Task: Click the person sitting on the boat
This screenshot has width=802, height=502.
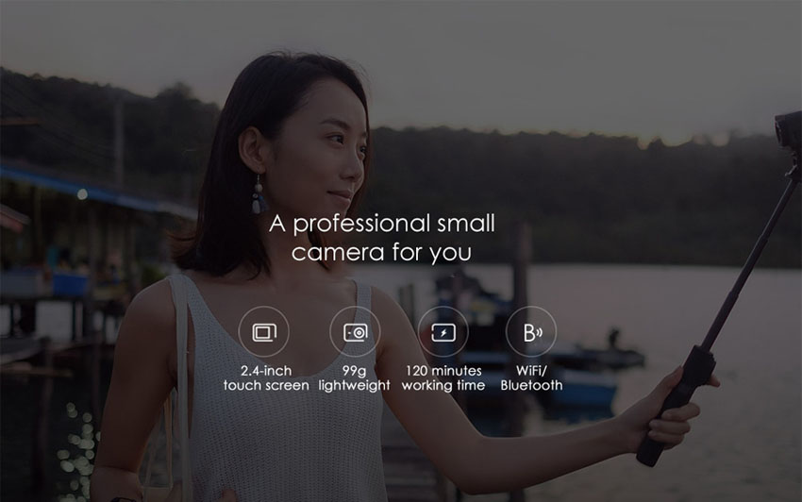Action: [x=613, y=339]
